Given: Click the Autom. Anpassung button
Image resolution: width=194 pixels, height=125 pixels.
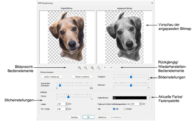Looking at the screenshot, I should tap(52, 77).
